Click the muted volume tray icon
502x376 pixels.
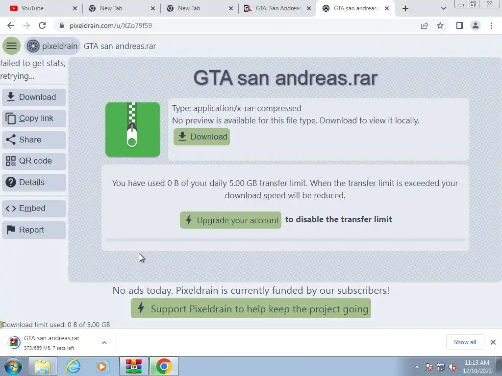(x=452, y=367)
